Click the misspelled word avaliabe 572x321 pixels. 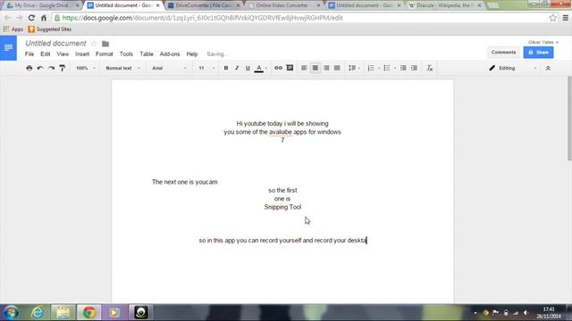(x=280, y=132)
